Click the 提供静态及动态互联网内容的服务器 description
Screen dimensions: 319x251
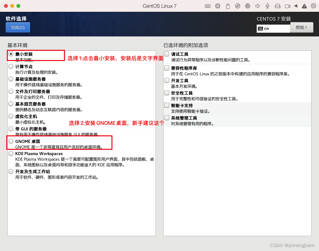tap(49, 110)
